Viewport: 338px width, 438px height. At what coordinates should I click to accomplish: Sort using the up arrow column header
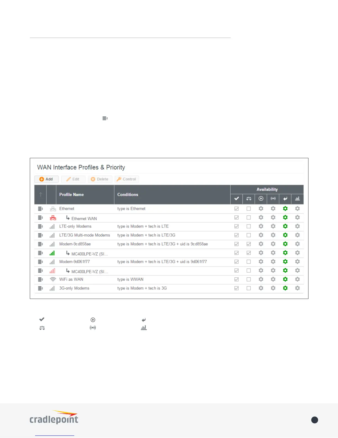[x=41, y=195]
